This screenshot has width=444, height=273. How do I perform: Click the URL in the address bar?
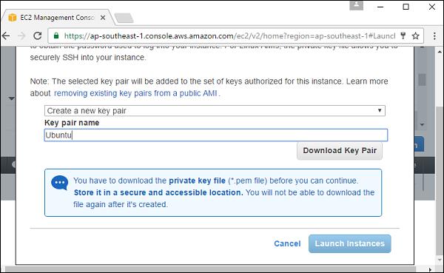pyautogui.click(x=229, y=36)
